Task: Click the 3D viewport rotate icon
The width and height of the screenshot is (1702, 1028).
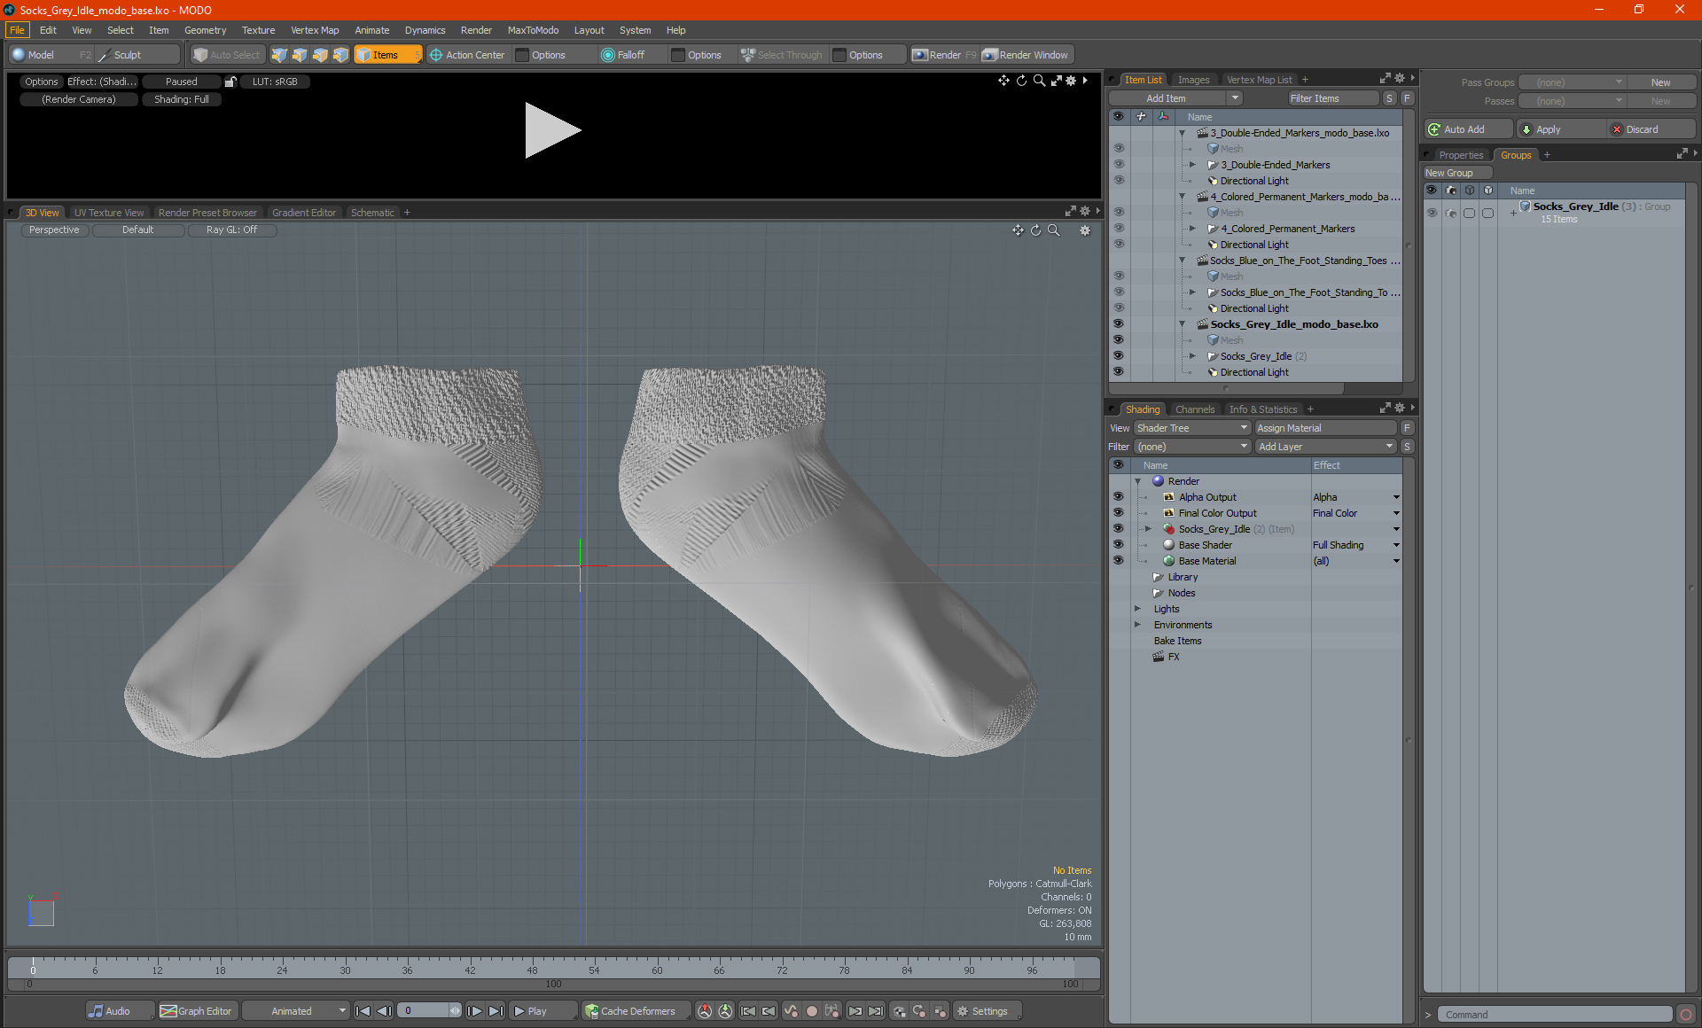Action: pyautogui.click(x=1035, y=230)
